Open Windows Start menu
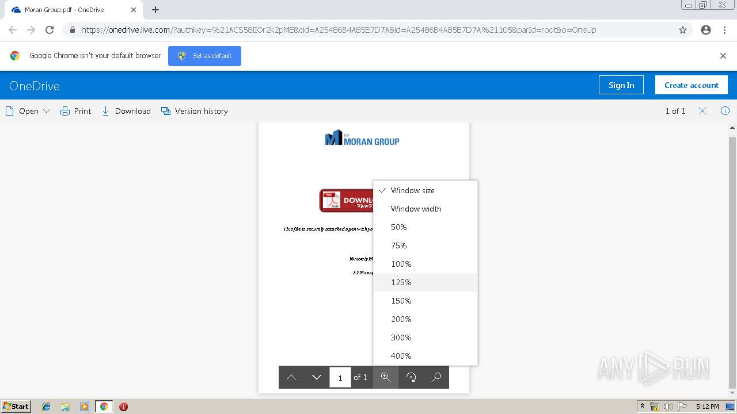Image resolution: width=737 pixels, height=414 pixels. [x=16, y=406]
